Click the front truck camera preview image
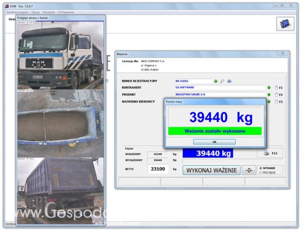 [x=60, y=56]
